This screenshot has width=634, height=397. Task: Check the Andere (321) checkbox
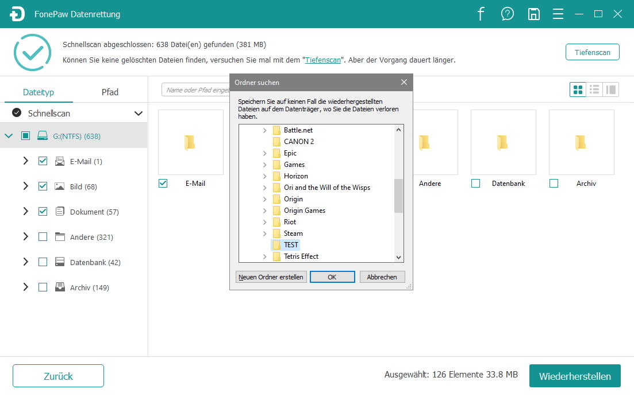(43, 236)
